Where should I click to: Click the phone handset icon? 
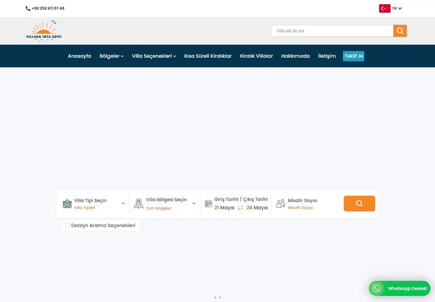click(x=28, y=8)
